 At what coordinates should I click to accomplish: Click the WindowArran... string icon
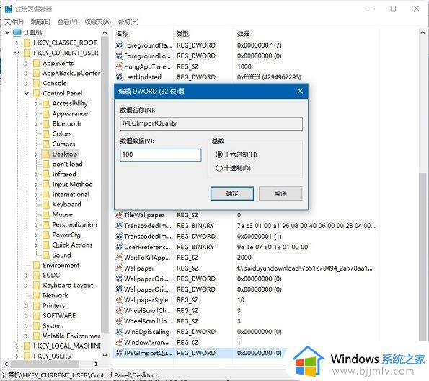tap(119, 342)
